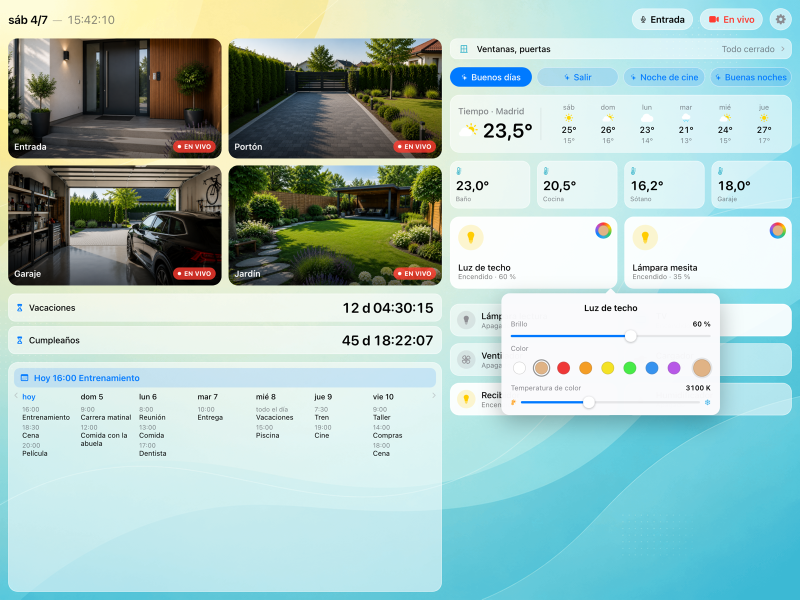Select the red color swatch

point(563,368)
